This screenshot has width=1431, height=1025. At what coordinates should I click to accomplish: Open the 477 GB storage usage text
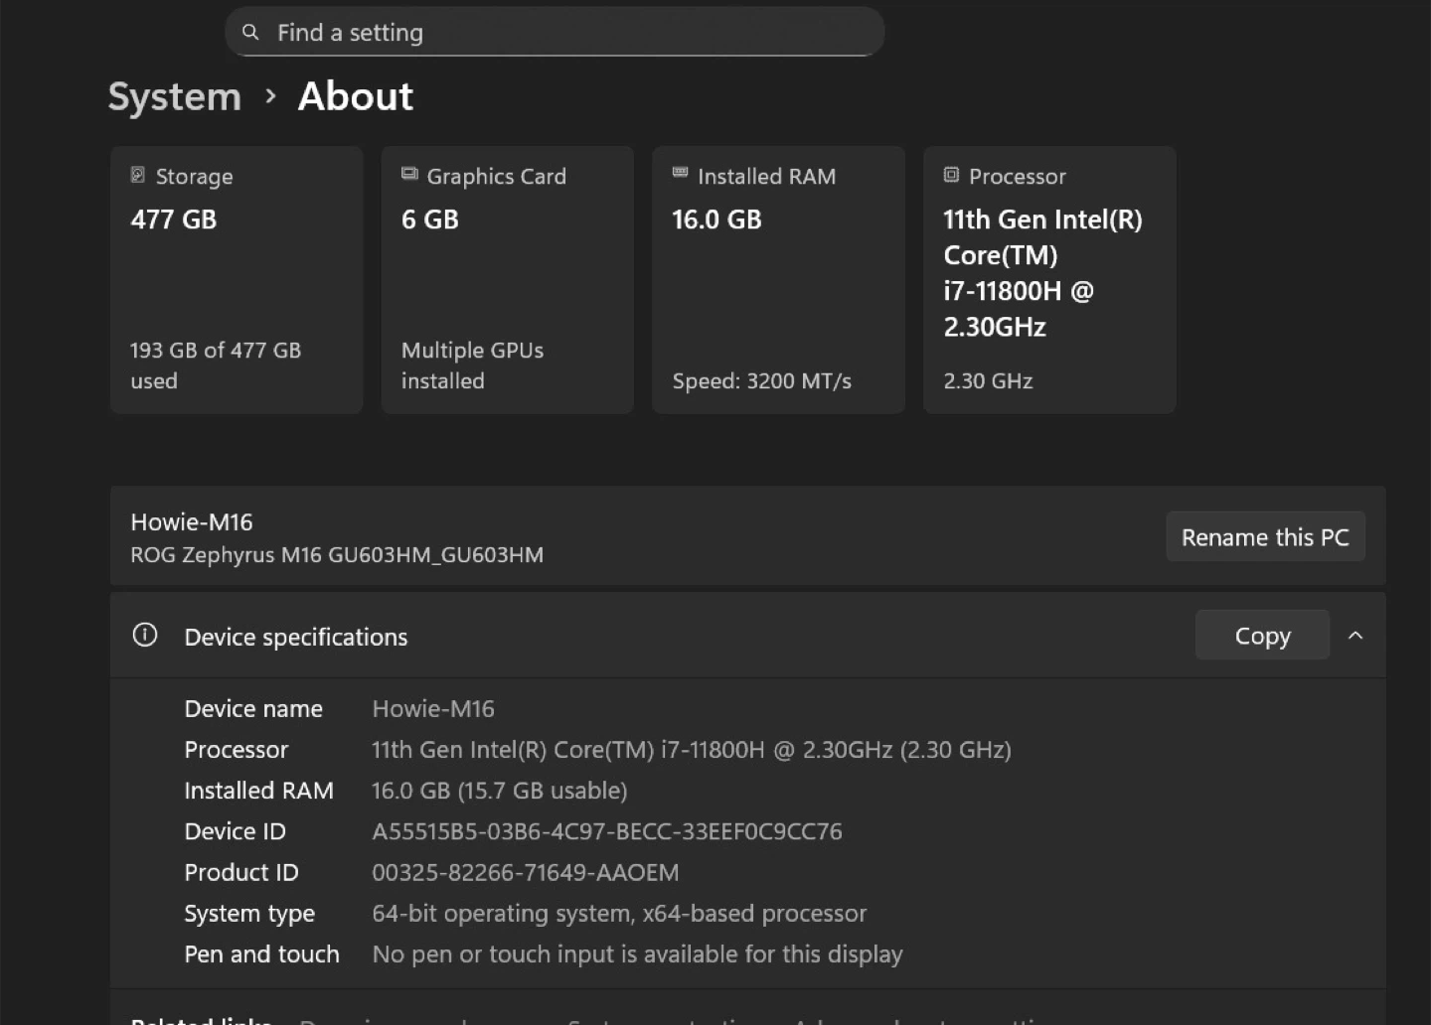216,366
